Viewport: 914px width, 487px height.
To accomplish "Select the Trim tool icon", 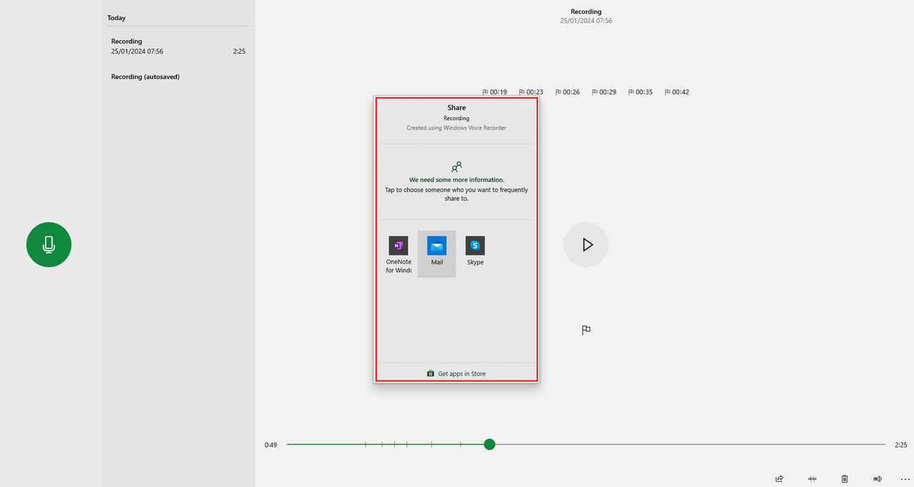I will pyautogui.click(x=812, y=478).
